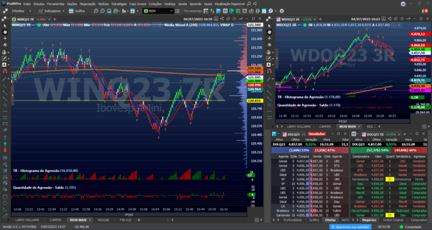This screenshot has height=230, width=432.
Task: Toggle the magnet tool in WDOQ23 chart sidebar
Action: [269, 71]
